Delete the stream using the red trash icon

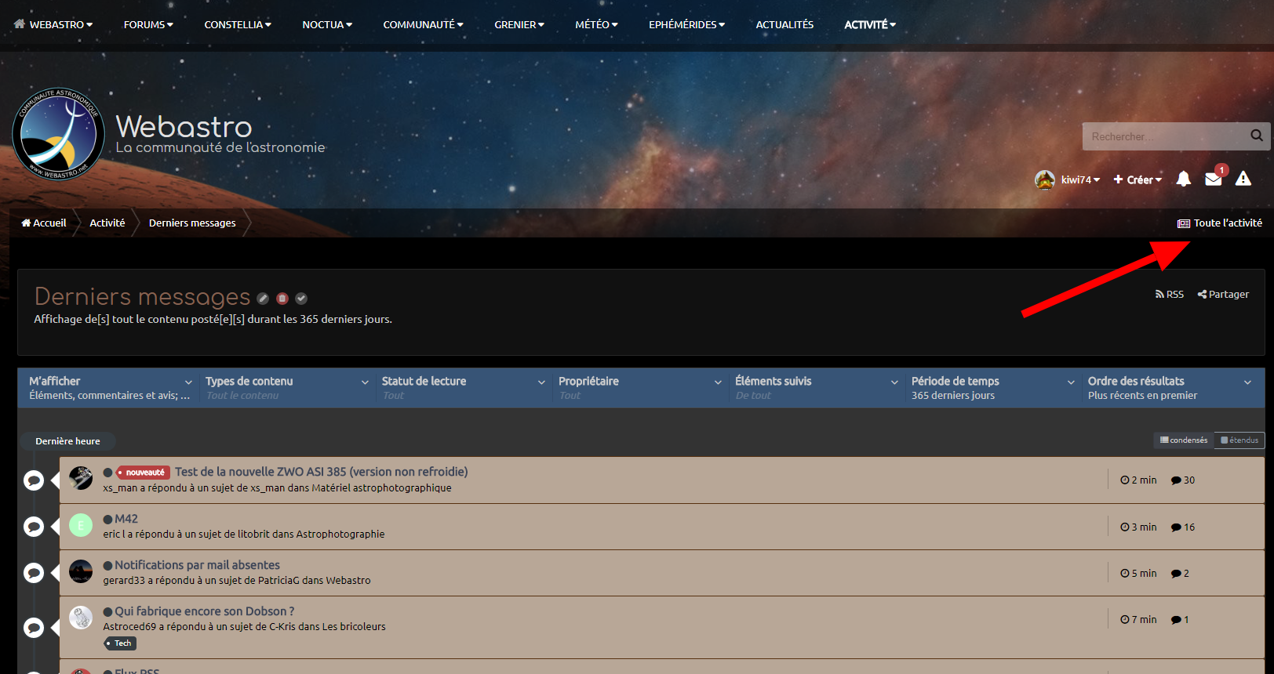[x=282, y=299]
